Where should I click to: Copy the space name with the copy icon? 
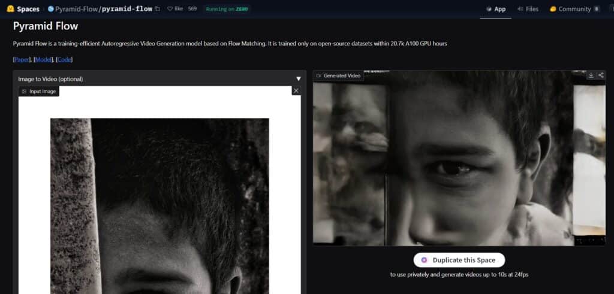tap(158, 9)
